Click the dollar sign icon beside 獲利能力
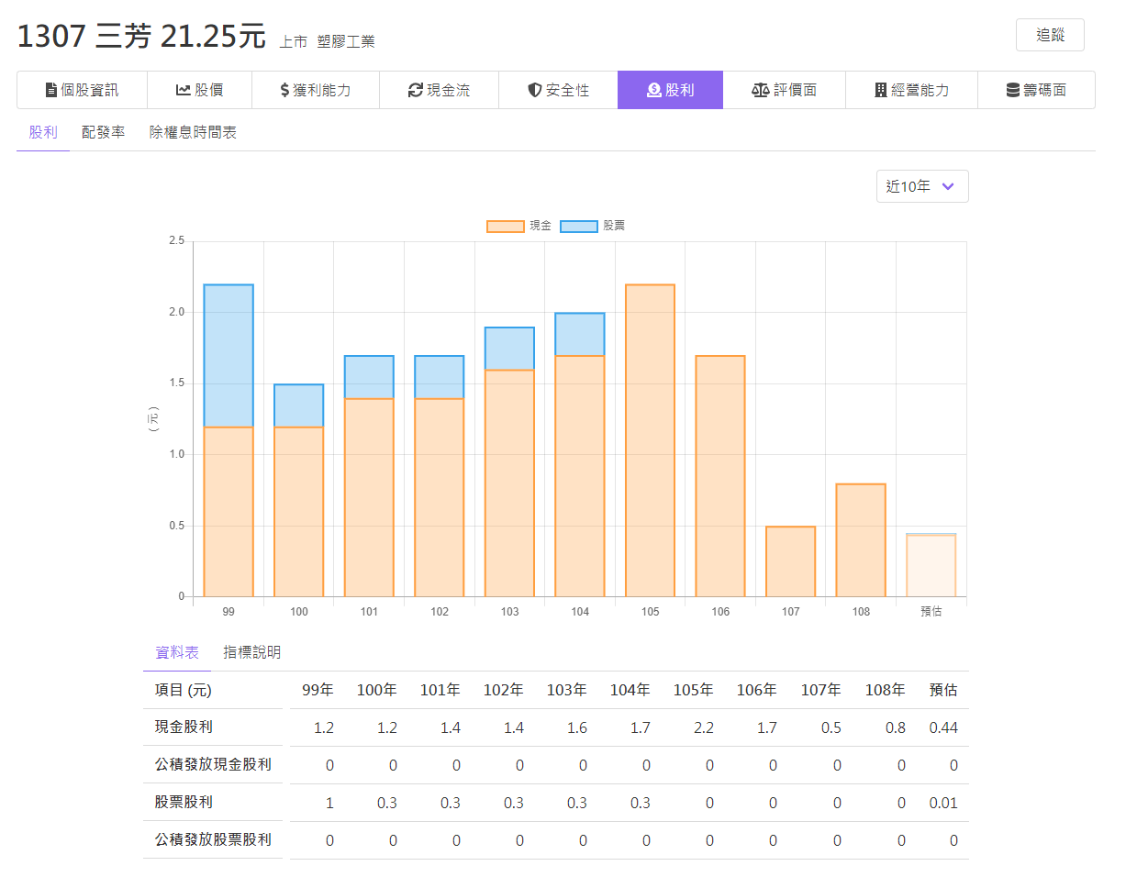Viewport: 1126px width, 877px height. 285,90
